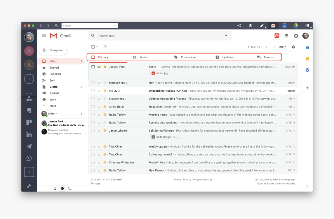Check the box for Jaeyou Park's photo email
Image resolution: width=334 pixels, height=219 pixels.
pyautogui.click(x=93, y=67)
